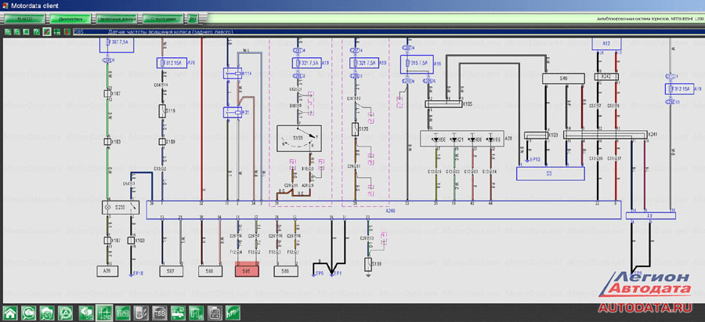Open the help question mark icon
The height and width of the screenshot is (322, 705).
click(x=37, y=32)
